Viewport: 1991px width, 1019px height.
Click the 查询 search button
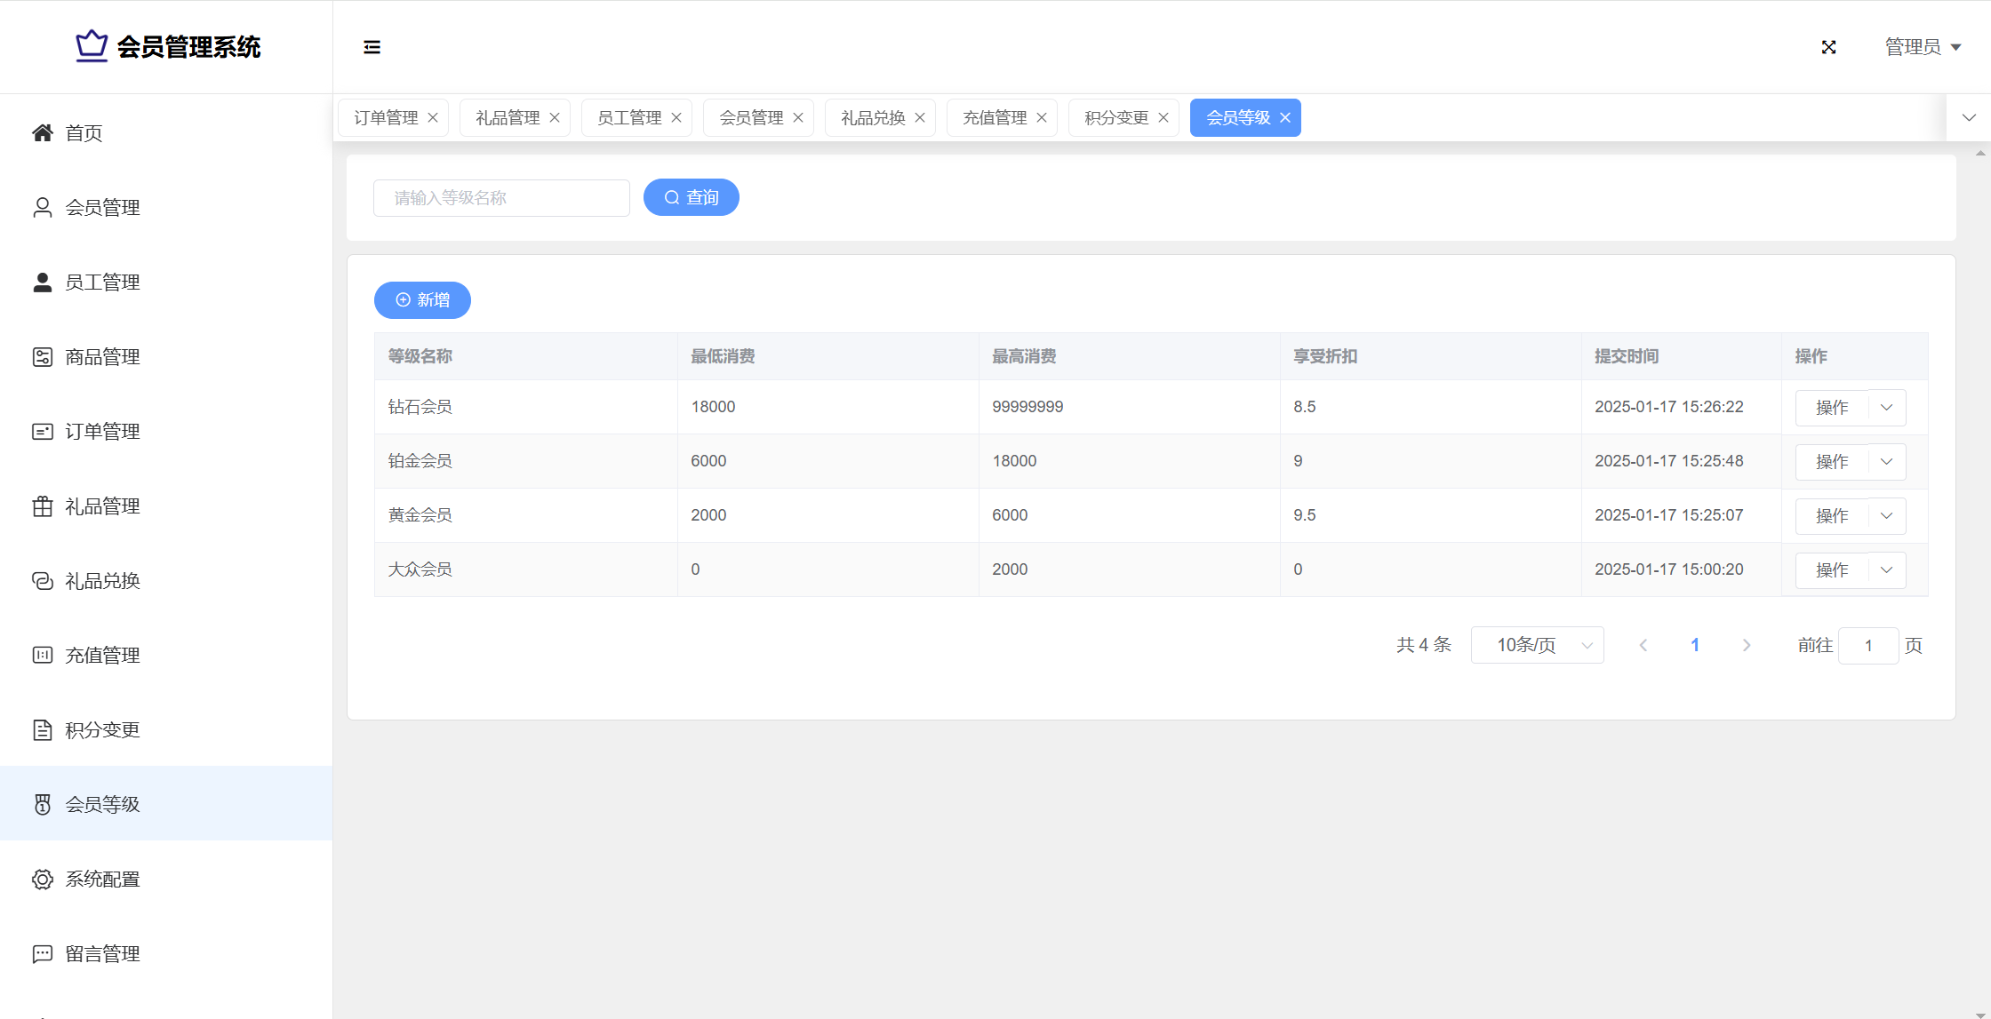(x=691, y=197)
